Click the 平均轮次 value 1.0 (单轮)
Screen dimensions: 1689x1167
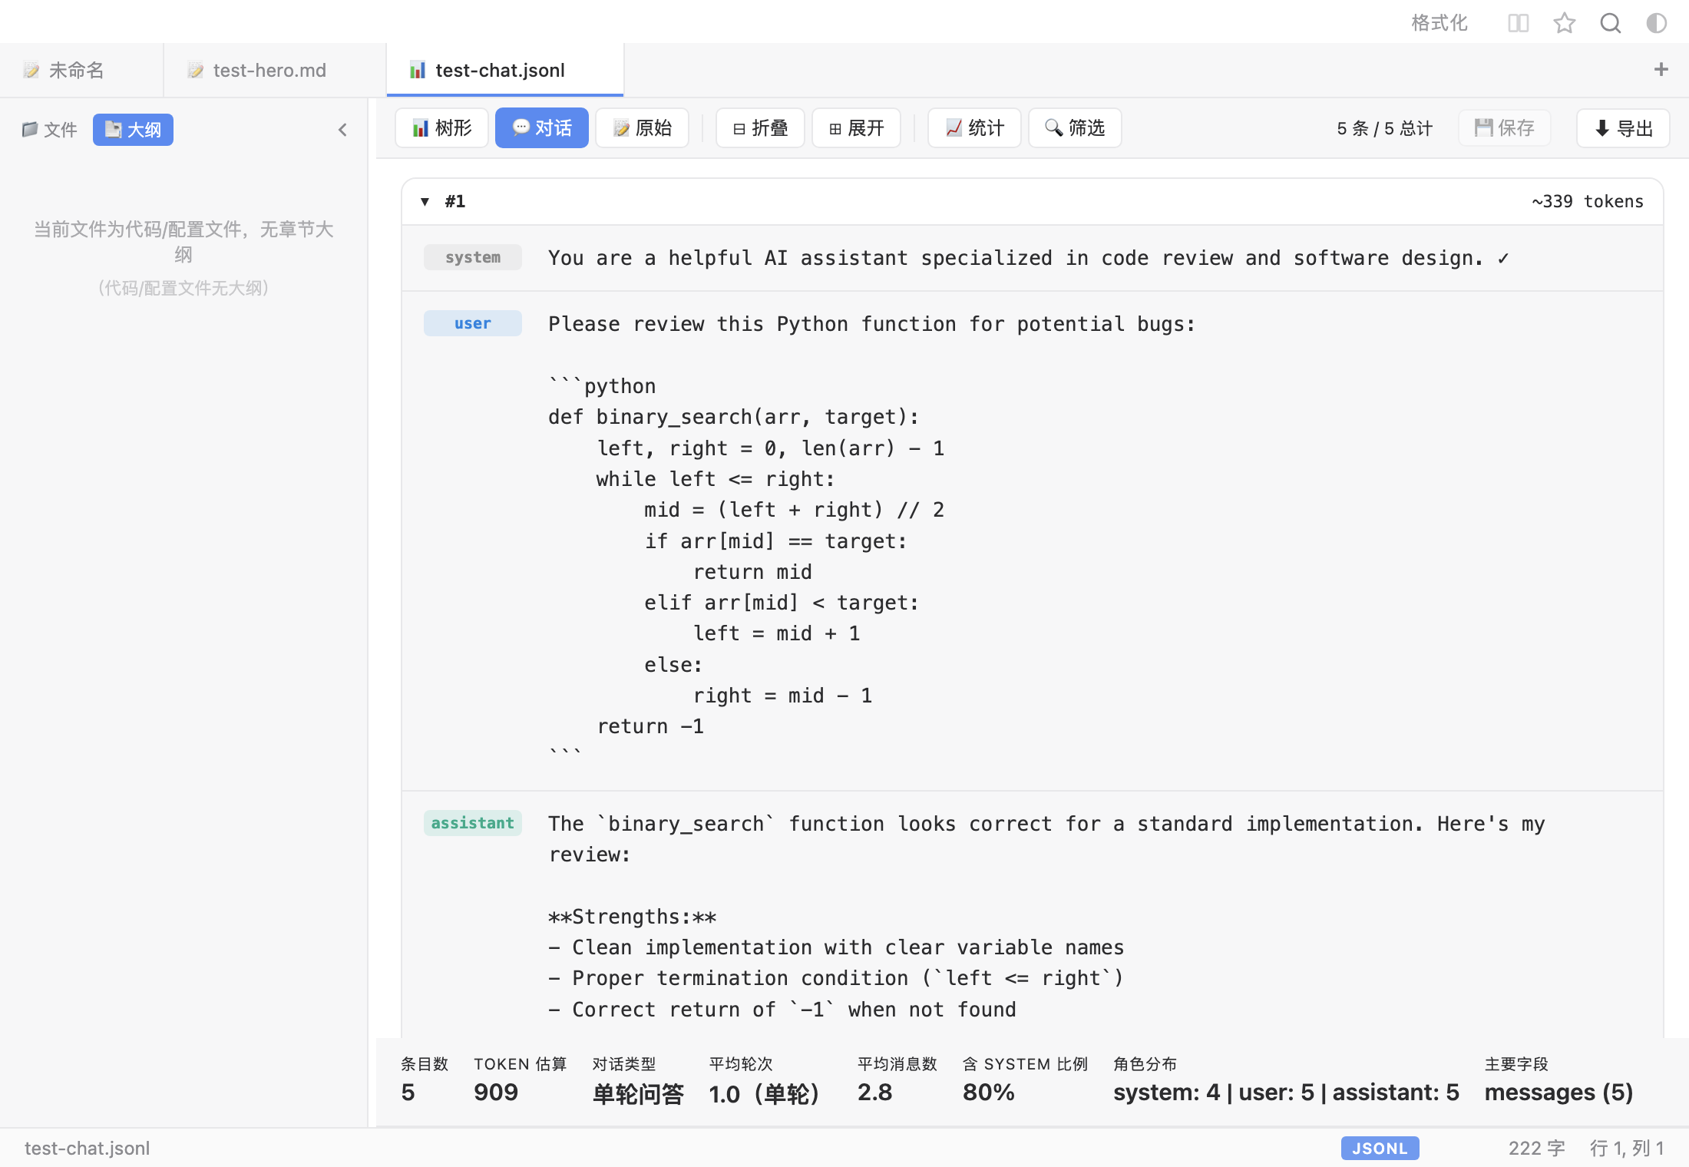coord(764,1093)
